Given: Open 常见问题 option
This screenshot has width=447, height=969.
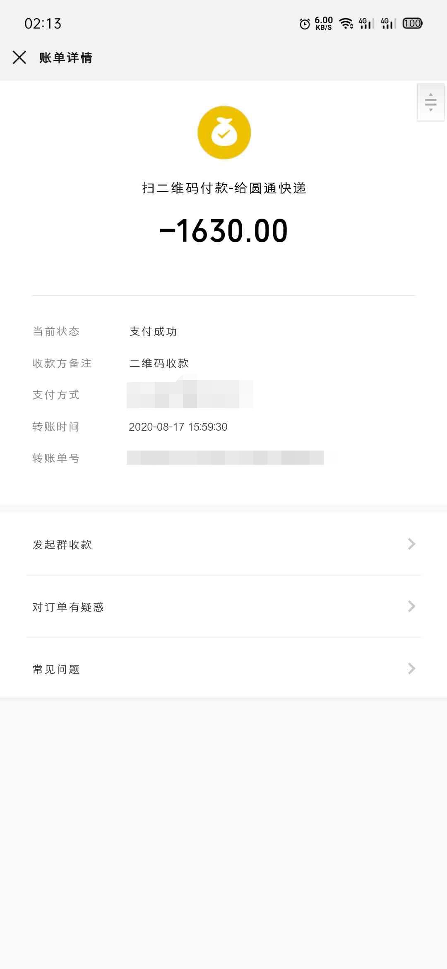Looking at the screenshot, I should (223, 669).
